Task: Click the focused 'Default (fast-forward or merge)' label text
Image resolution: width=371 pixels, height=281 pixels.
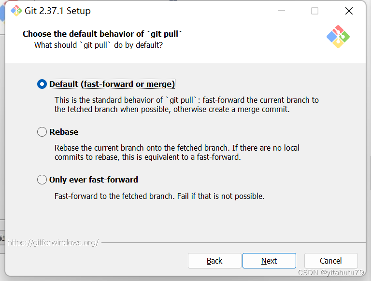Action: (112, 84)
